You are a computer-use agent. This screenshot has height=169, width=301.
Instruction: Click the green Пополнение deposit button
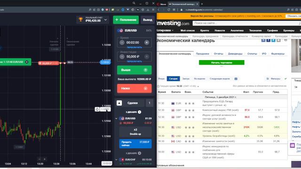click(126, 20)
